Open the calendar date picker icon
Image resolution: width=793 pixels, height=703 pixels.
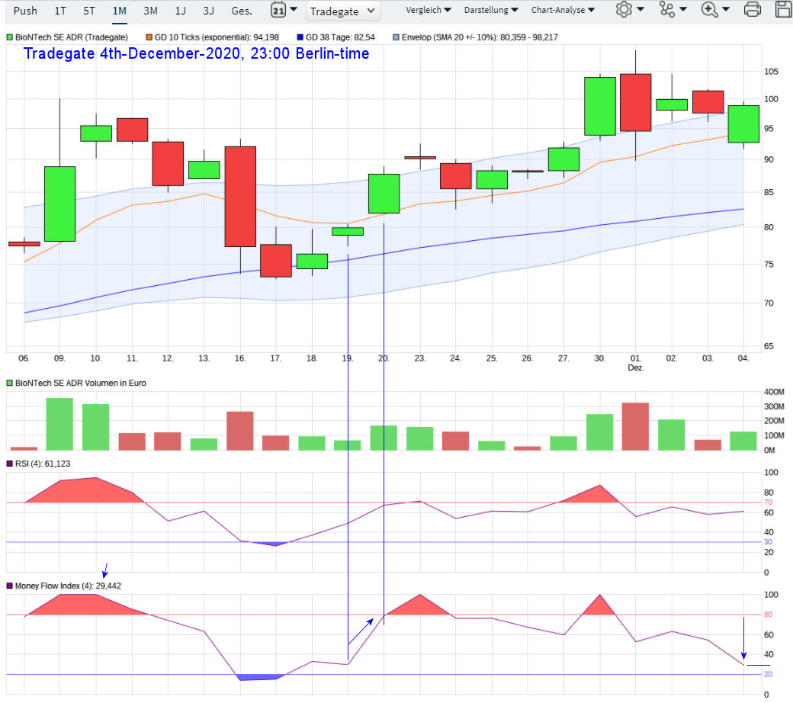coord(278,10)
